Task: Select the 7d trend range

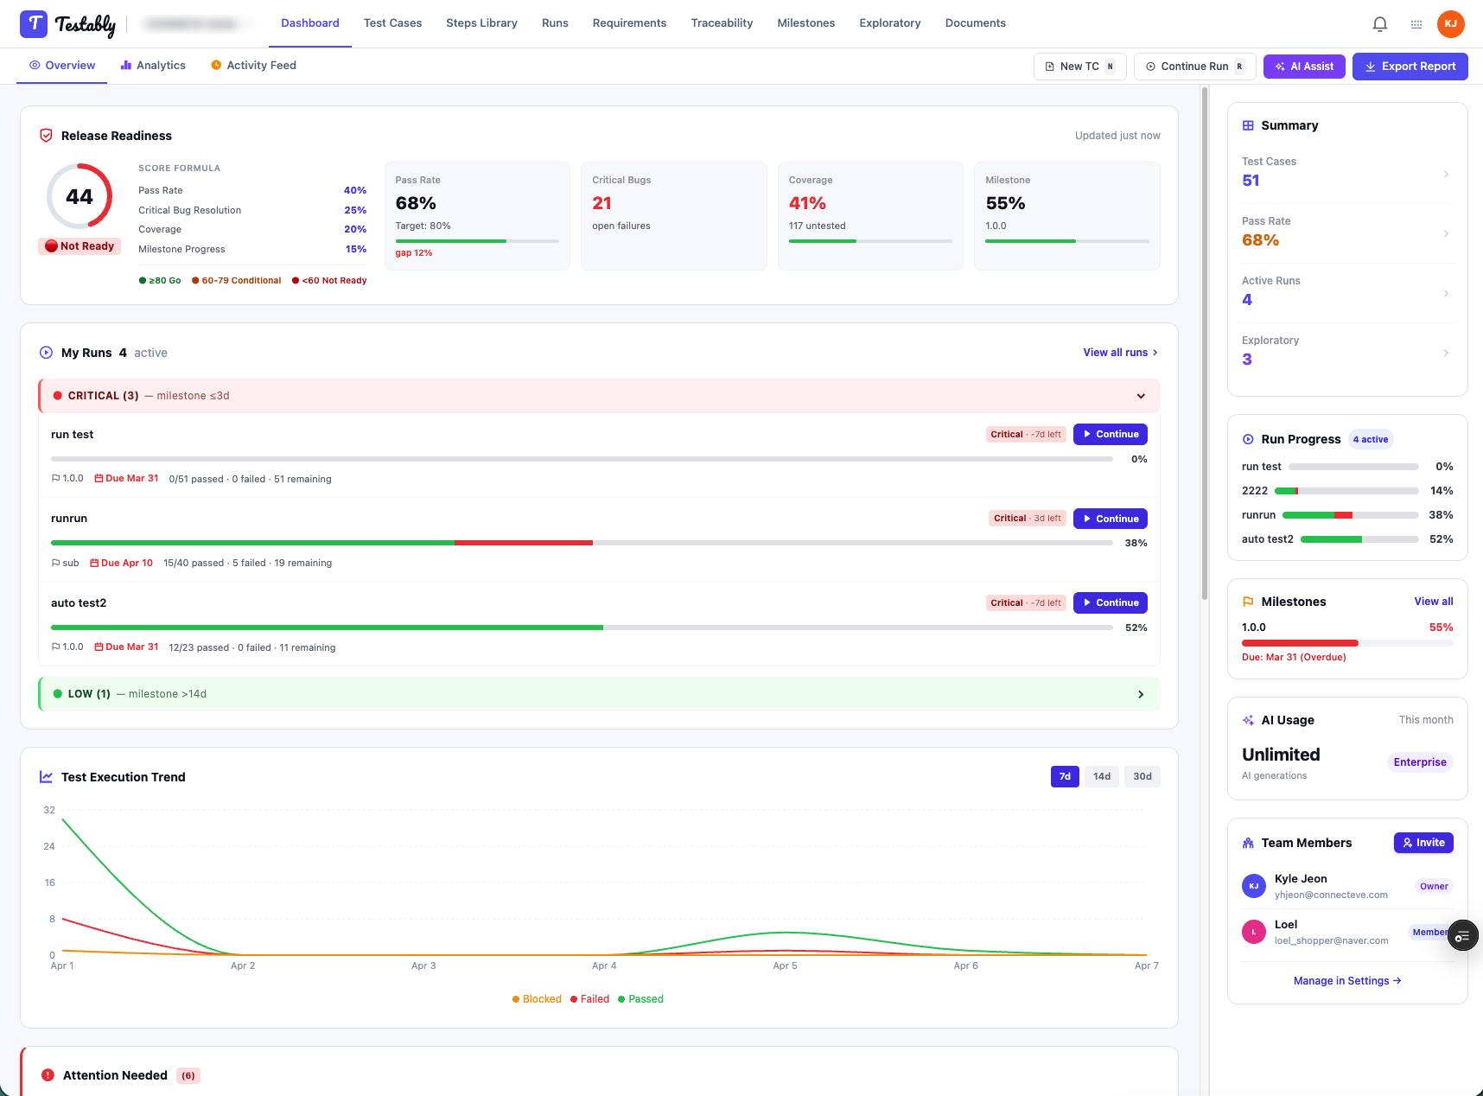Action: click(1065, 776)
